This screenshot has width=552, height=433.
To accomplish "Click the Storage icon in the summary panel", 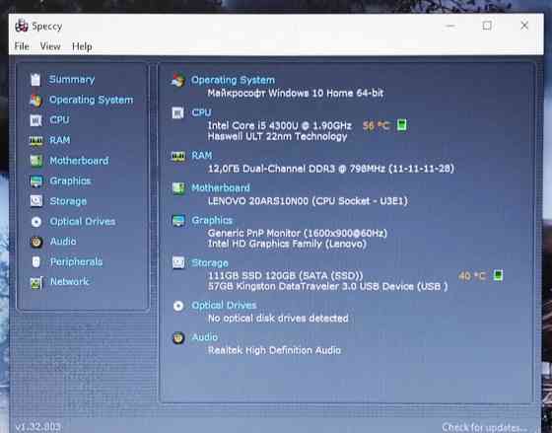I will (178, 262).
